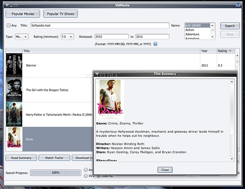
Task: Open the Type dropdown
Action: click(22, 37)
